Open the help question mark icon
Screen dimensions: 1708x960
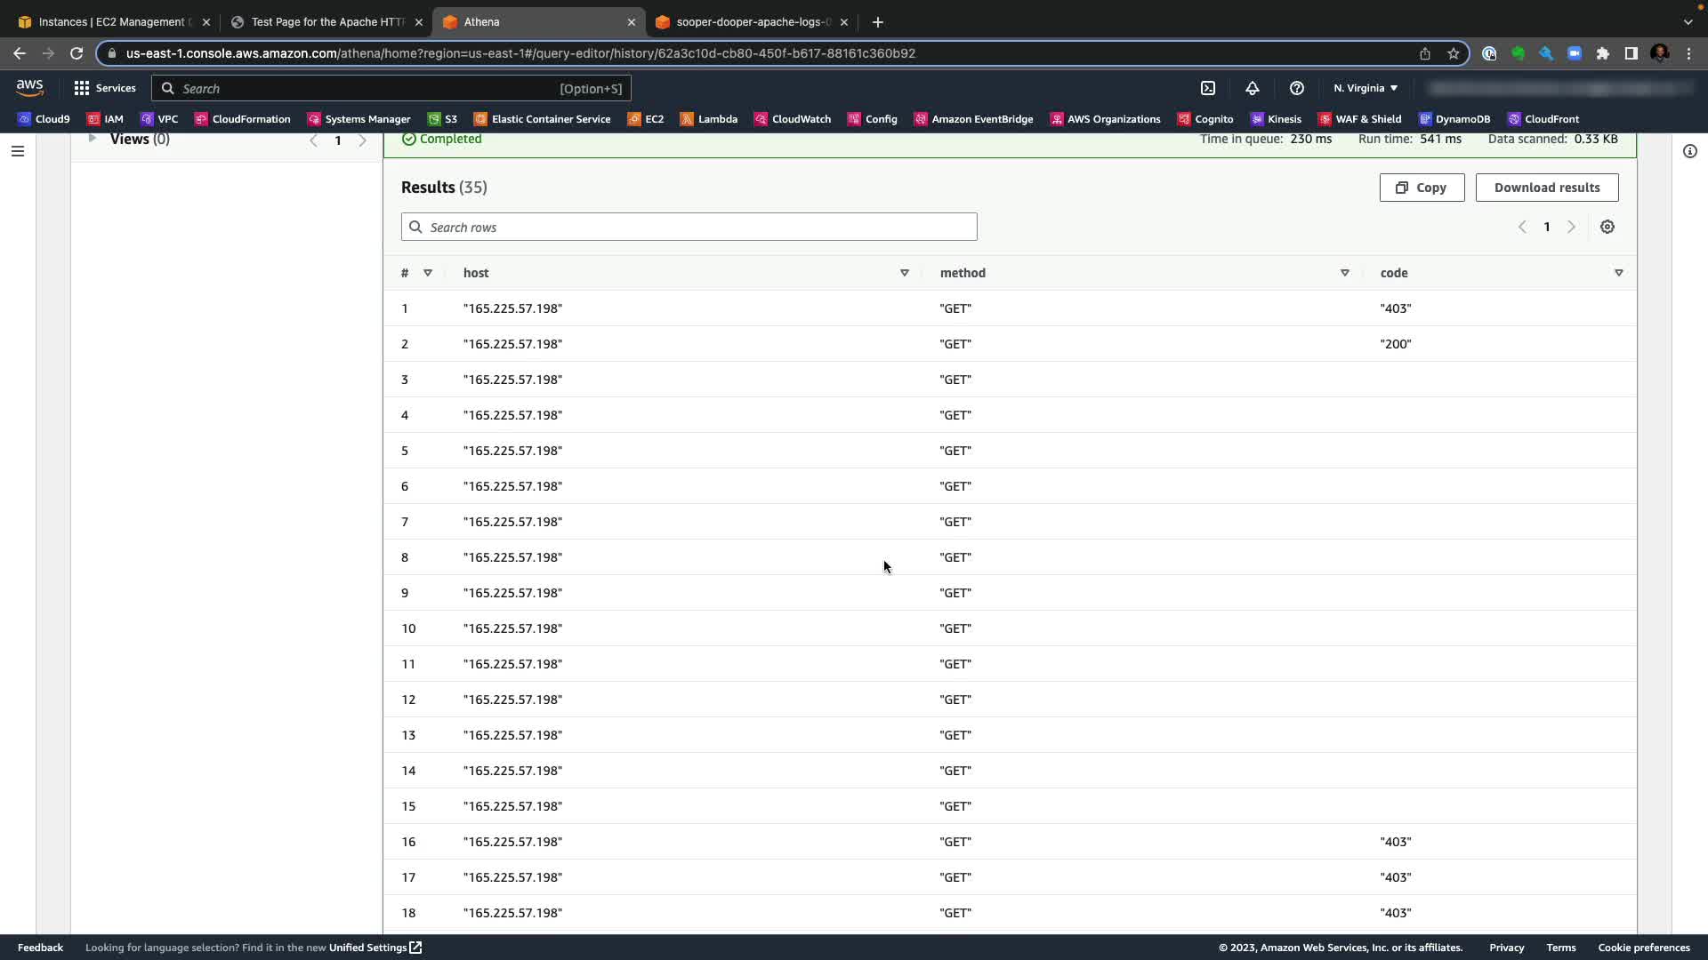click(x=1296, y=88)
